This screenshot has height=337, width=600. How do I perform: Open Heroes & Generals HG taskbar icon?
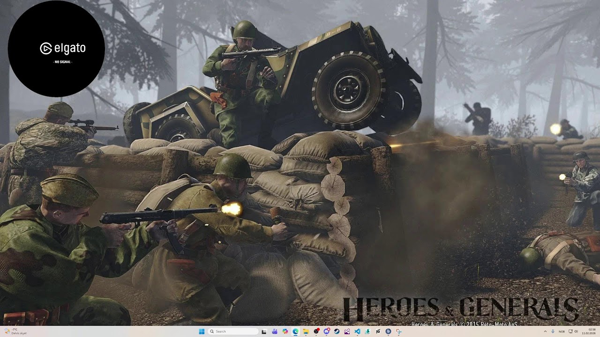(x=378, y=331)
